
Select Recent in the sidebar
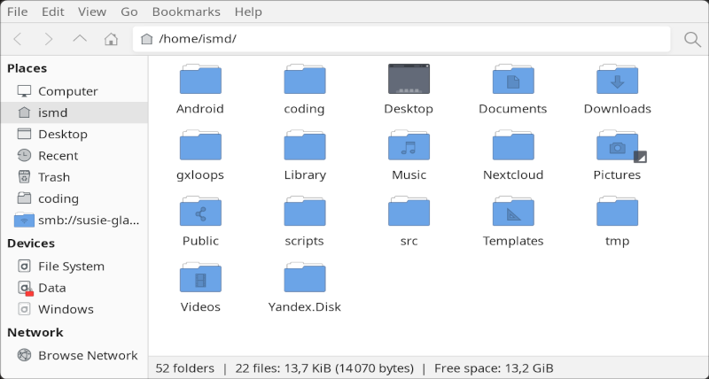58,156
